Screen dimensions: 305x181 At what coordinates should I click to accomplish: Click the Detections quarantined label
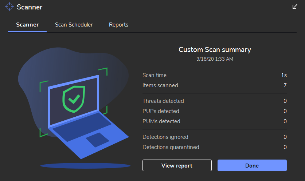[171, 147]
